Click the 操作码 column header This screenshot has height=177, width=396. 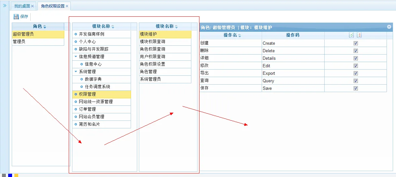(x=293, y=35)
